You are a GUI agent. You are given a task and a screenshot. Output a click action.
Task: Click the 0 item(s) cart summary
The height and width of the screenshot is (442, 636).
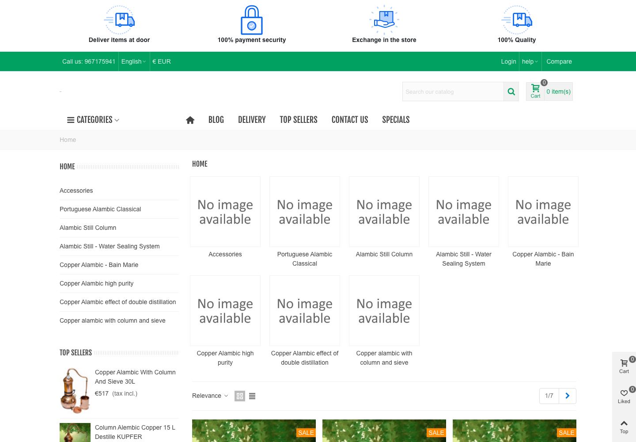[x=558, y=91]
